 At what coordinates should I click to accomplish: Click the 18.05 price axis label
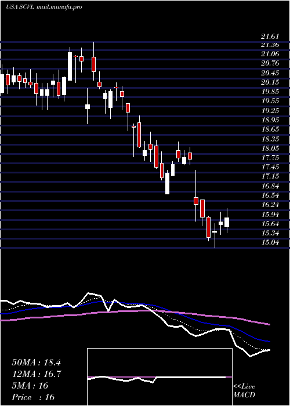coord(270,148)
